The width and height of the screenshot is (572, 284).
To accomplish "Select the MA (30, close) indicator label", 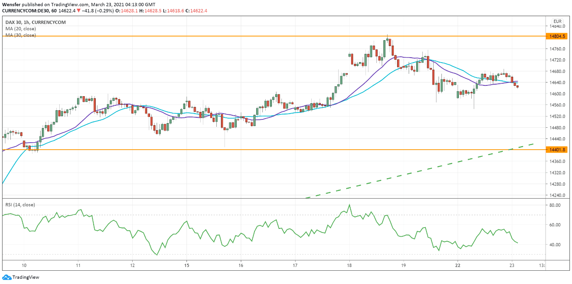I will (x=20, y=35).
